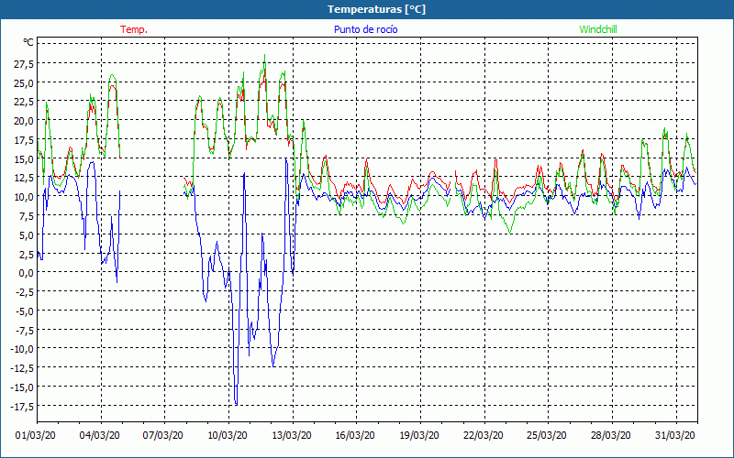The height and width of the screenshot is (458, 734).
Task: Click the 20,0 y-axis value
Action: coord(24,121)
